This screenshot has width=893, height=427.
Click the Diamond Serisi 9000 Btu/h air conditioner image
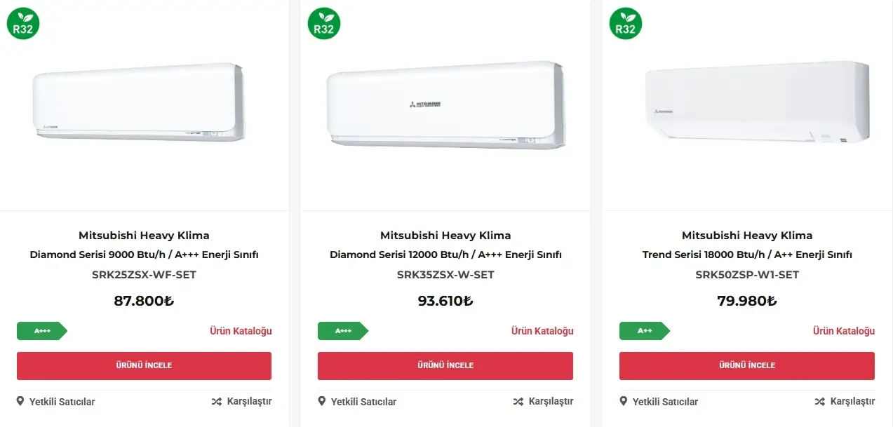[x=139, y=102]
